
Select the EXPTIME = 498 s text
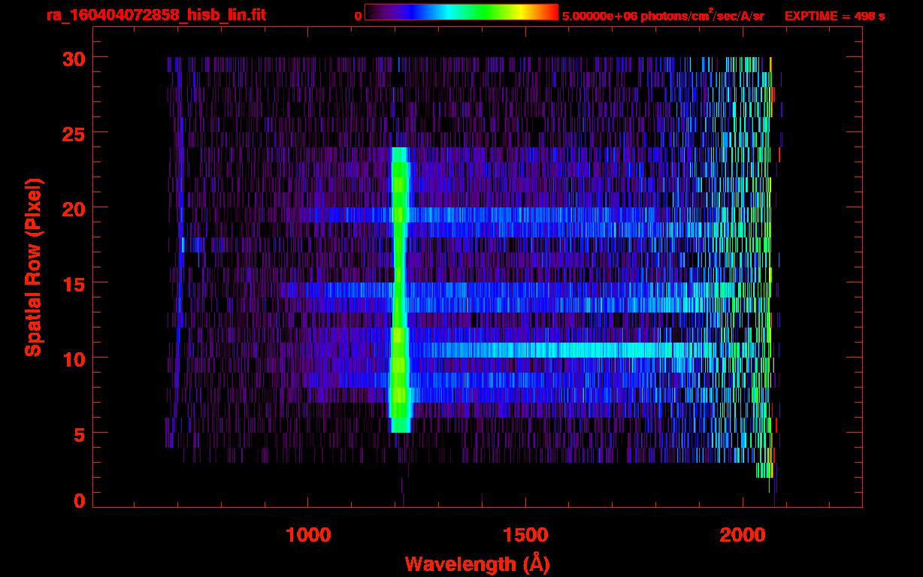[834, 16]
